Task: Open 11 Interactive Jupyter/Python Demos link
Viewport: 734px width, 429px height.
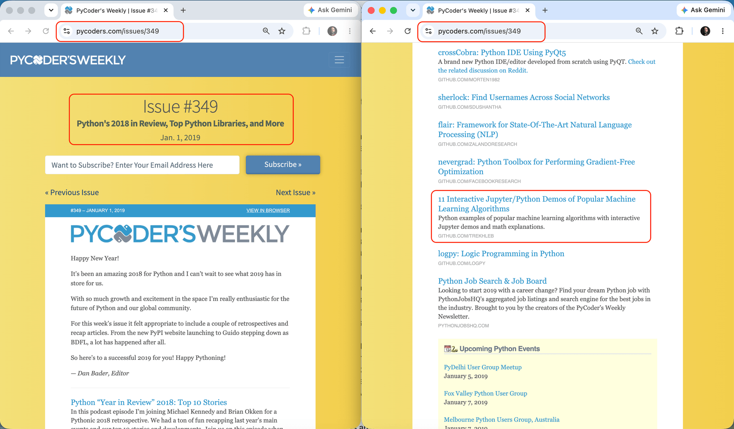Action: tap(537, 204)
